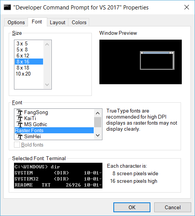Choose the SimHei font
The height and width of the screenshot is (216, 195).
point(54,136)
